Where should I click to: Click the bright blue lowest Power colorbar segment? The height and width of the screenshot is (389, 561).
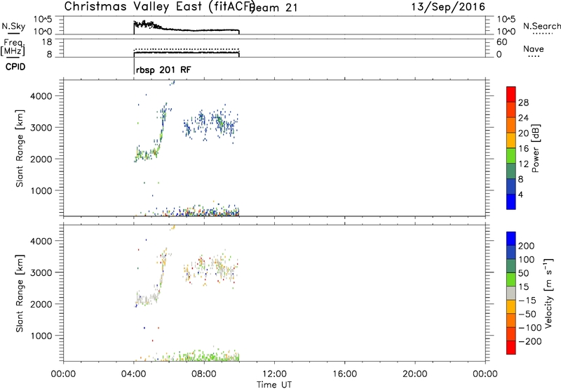point(511,202)
